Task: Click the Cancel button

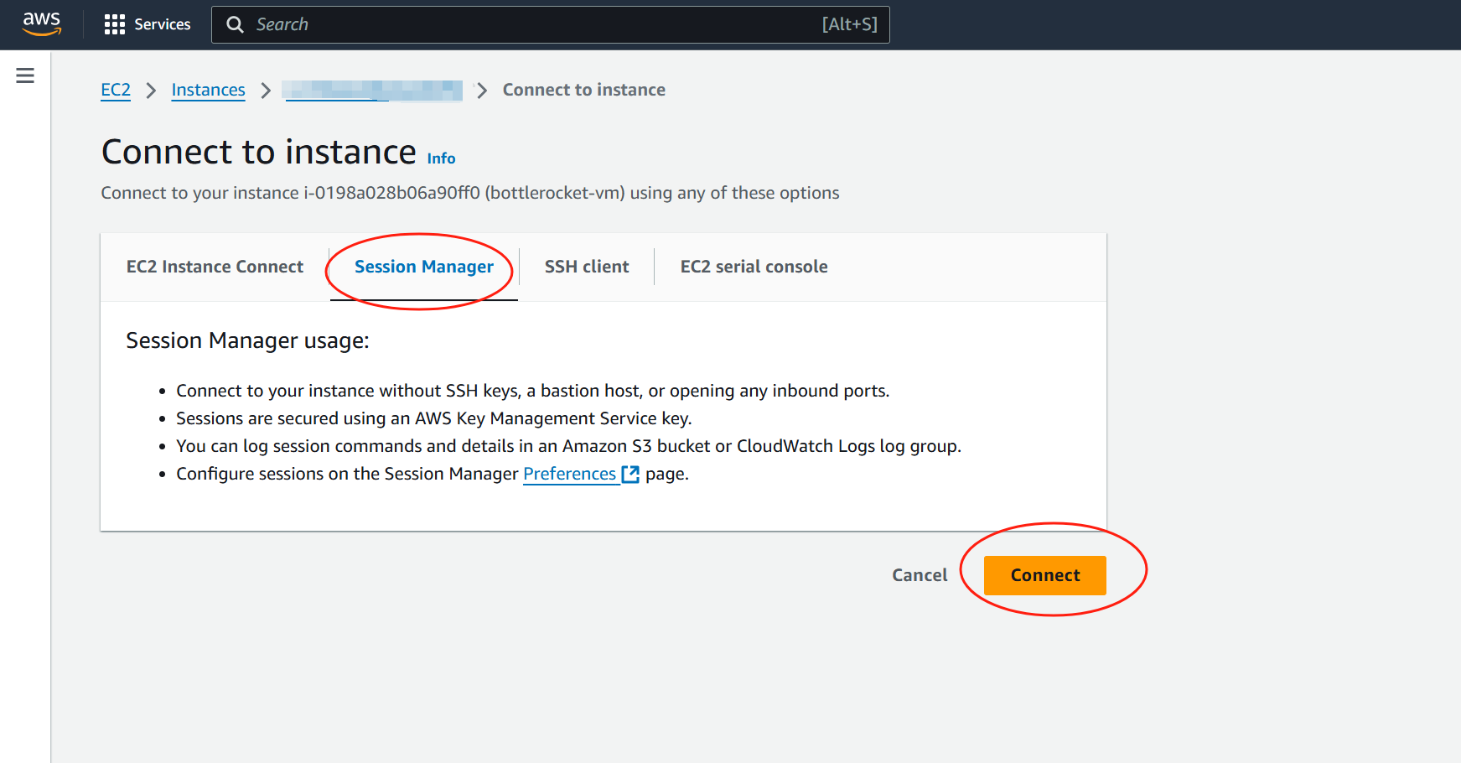Action: point(920,575)
